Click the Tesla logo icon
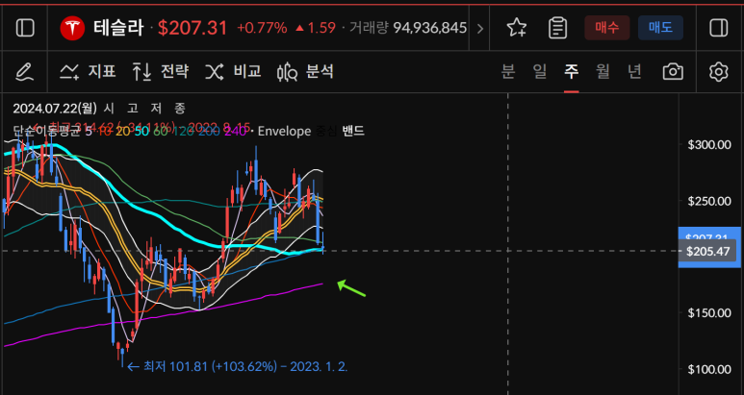The image size is (744, 395). click(x=72, y=28)
